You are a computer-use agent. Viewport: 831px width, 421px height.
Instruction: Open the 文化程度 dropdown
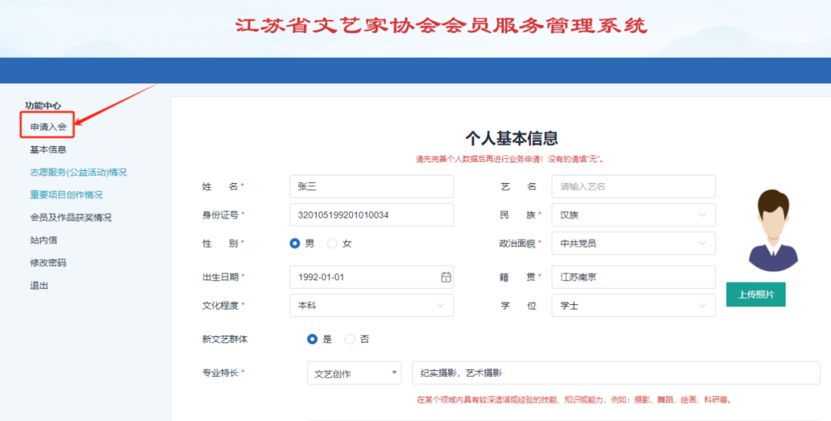click(x=371, y=306)
